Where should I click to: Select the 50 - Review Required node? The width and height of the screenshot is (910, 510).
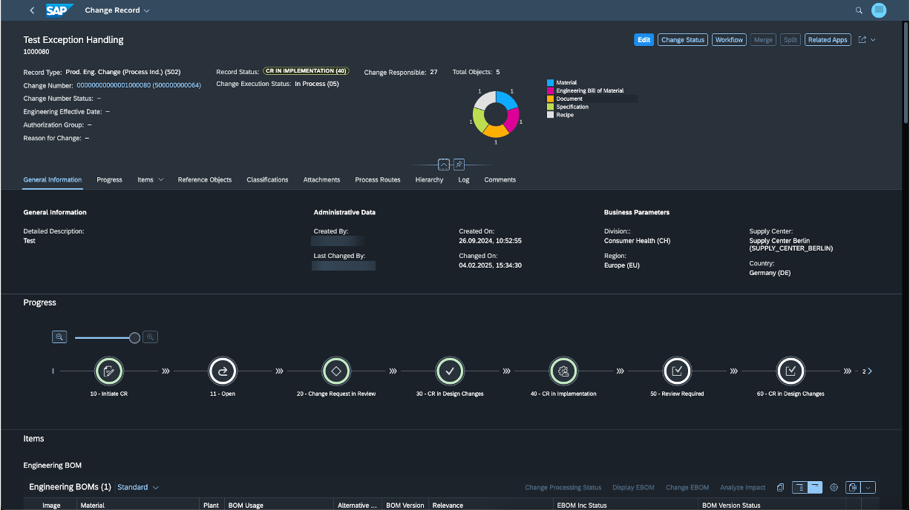pyautogui.click(x=677, y=371)
